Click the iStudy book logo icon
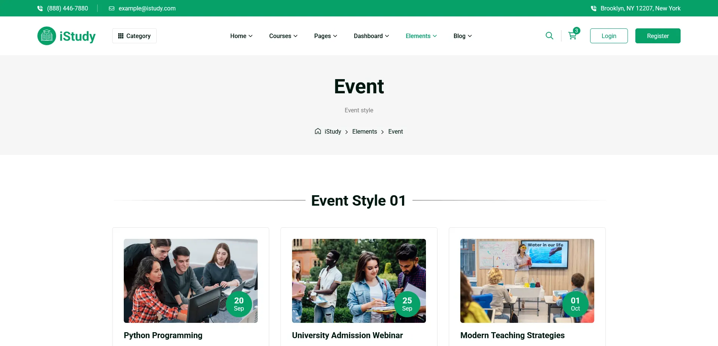 [47, 36]
